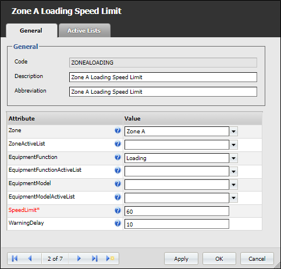Image resolution: width=281 pixels, height=269 pixels.
Task: Open help icon for WarningDelay attribute
Action: pyautogui.click(x=118, y=224)
